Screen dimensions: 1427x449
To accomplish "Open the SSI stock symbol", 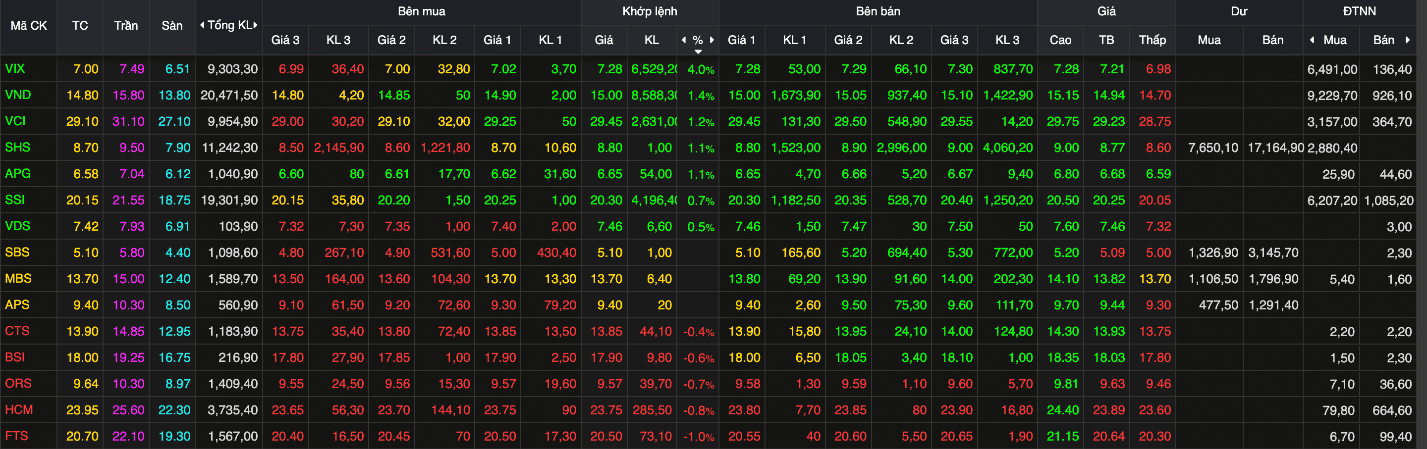I will (x=15, y=200).
